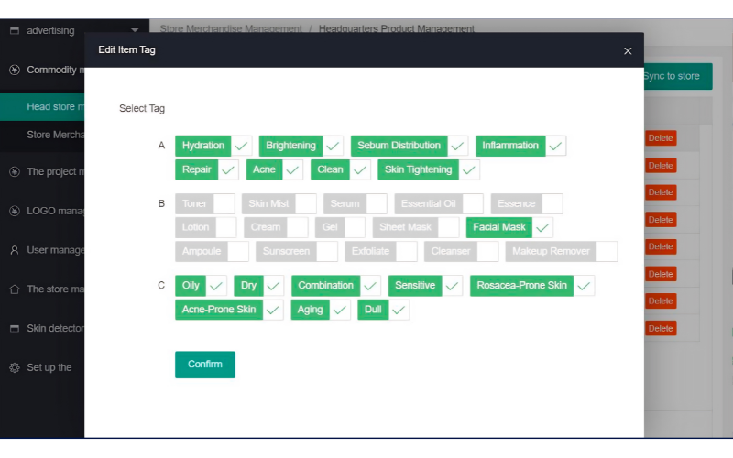Deselect the Combination tag
Image resolution: width=733 pixels, height=458 pixels.
click(336, 286)
